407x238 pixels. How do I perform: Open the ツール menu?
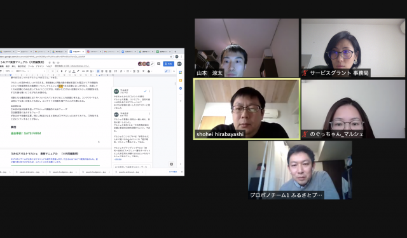click(x=31, y=67)
